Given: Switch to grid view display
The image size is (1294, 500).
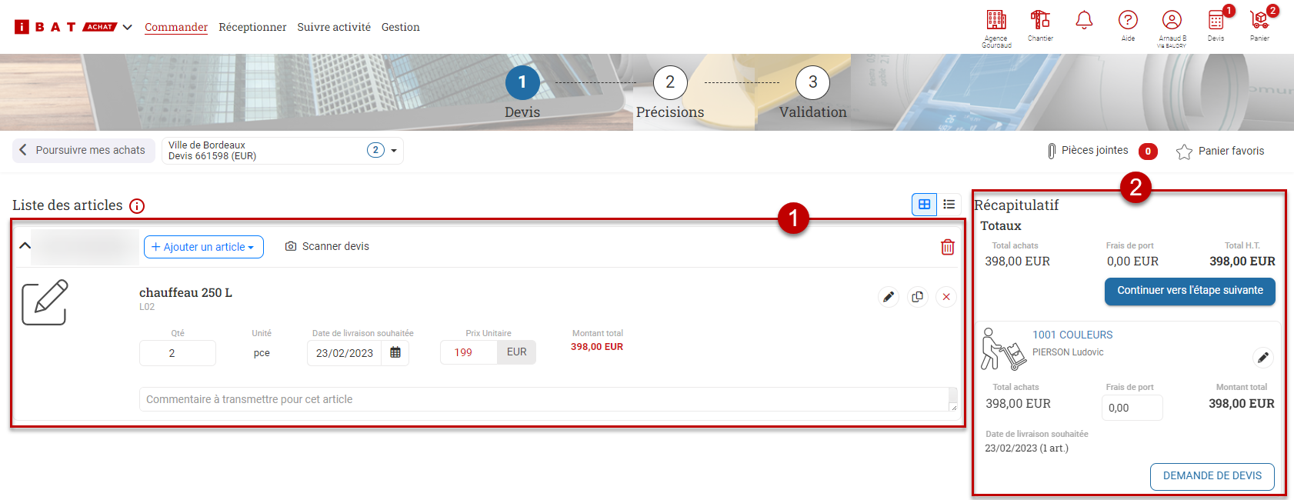Looking at the screenshot, I should (924, 205).
